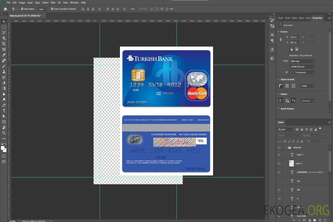Open Auto-Select Layer dropdown

point(43,9)
